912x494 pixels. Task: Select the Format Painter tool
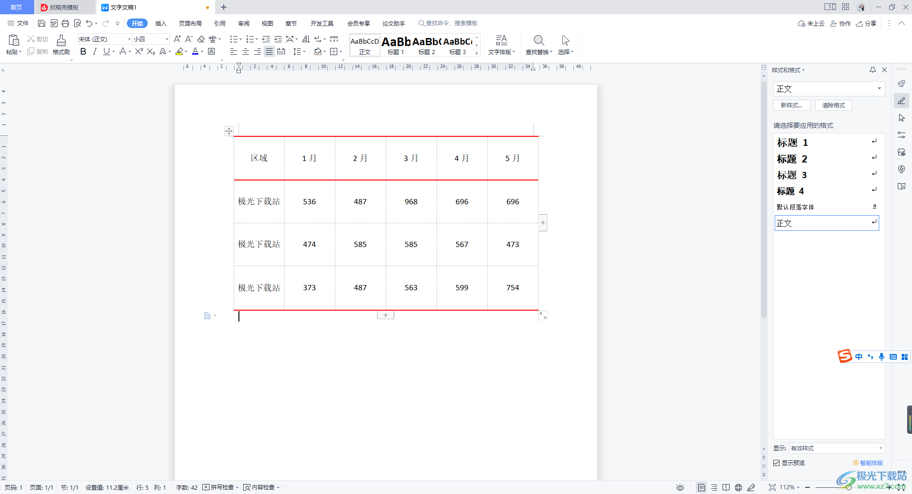(61, 45)
